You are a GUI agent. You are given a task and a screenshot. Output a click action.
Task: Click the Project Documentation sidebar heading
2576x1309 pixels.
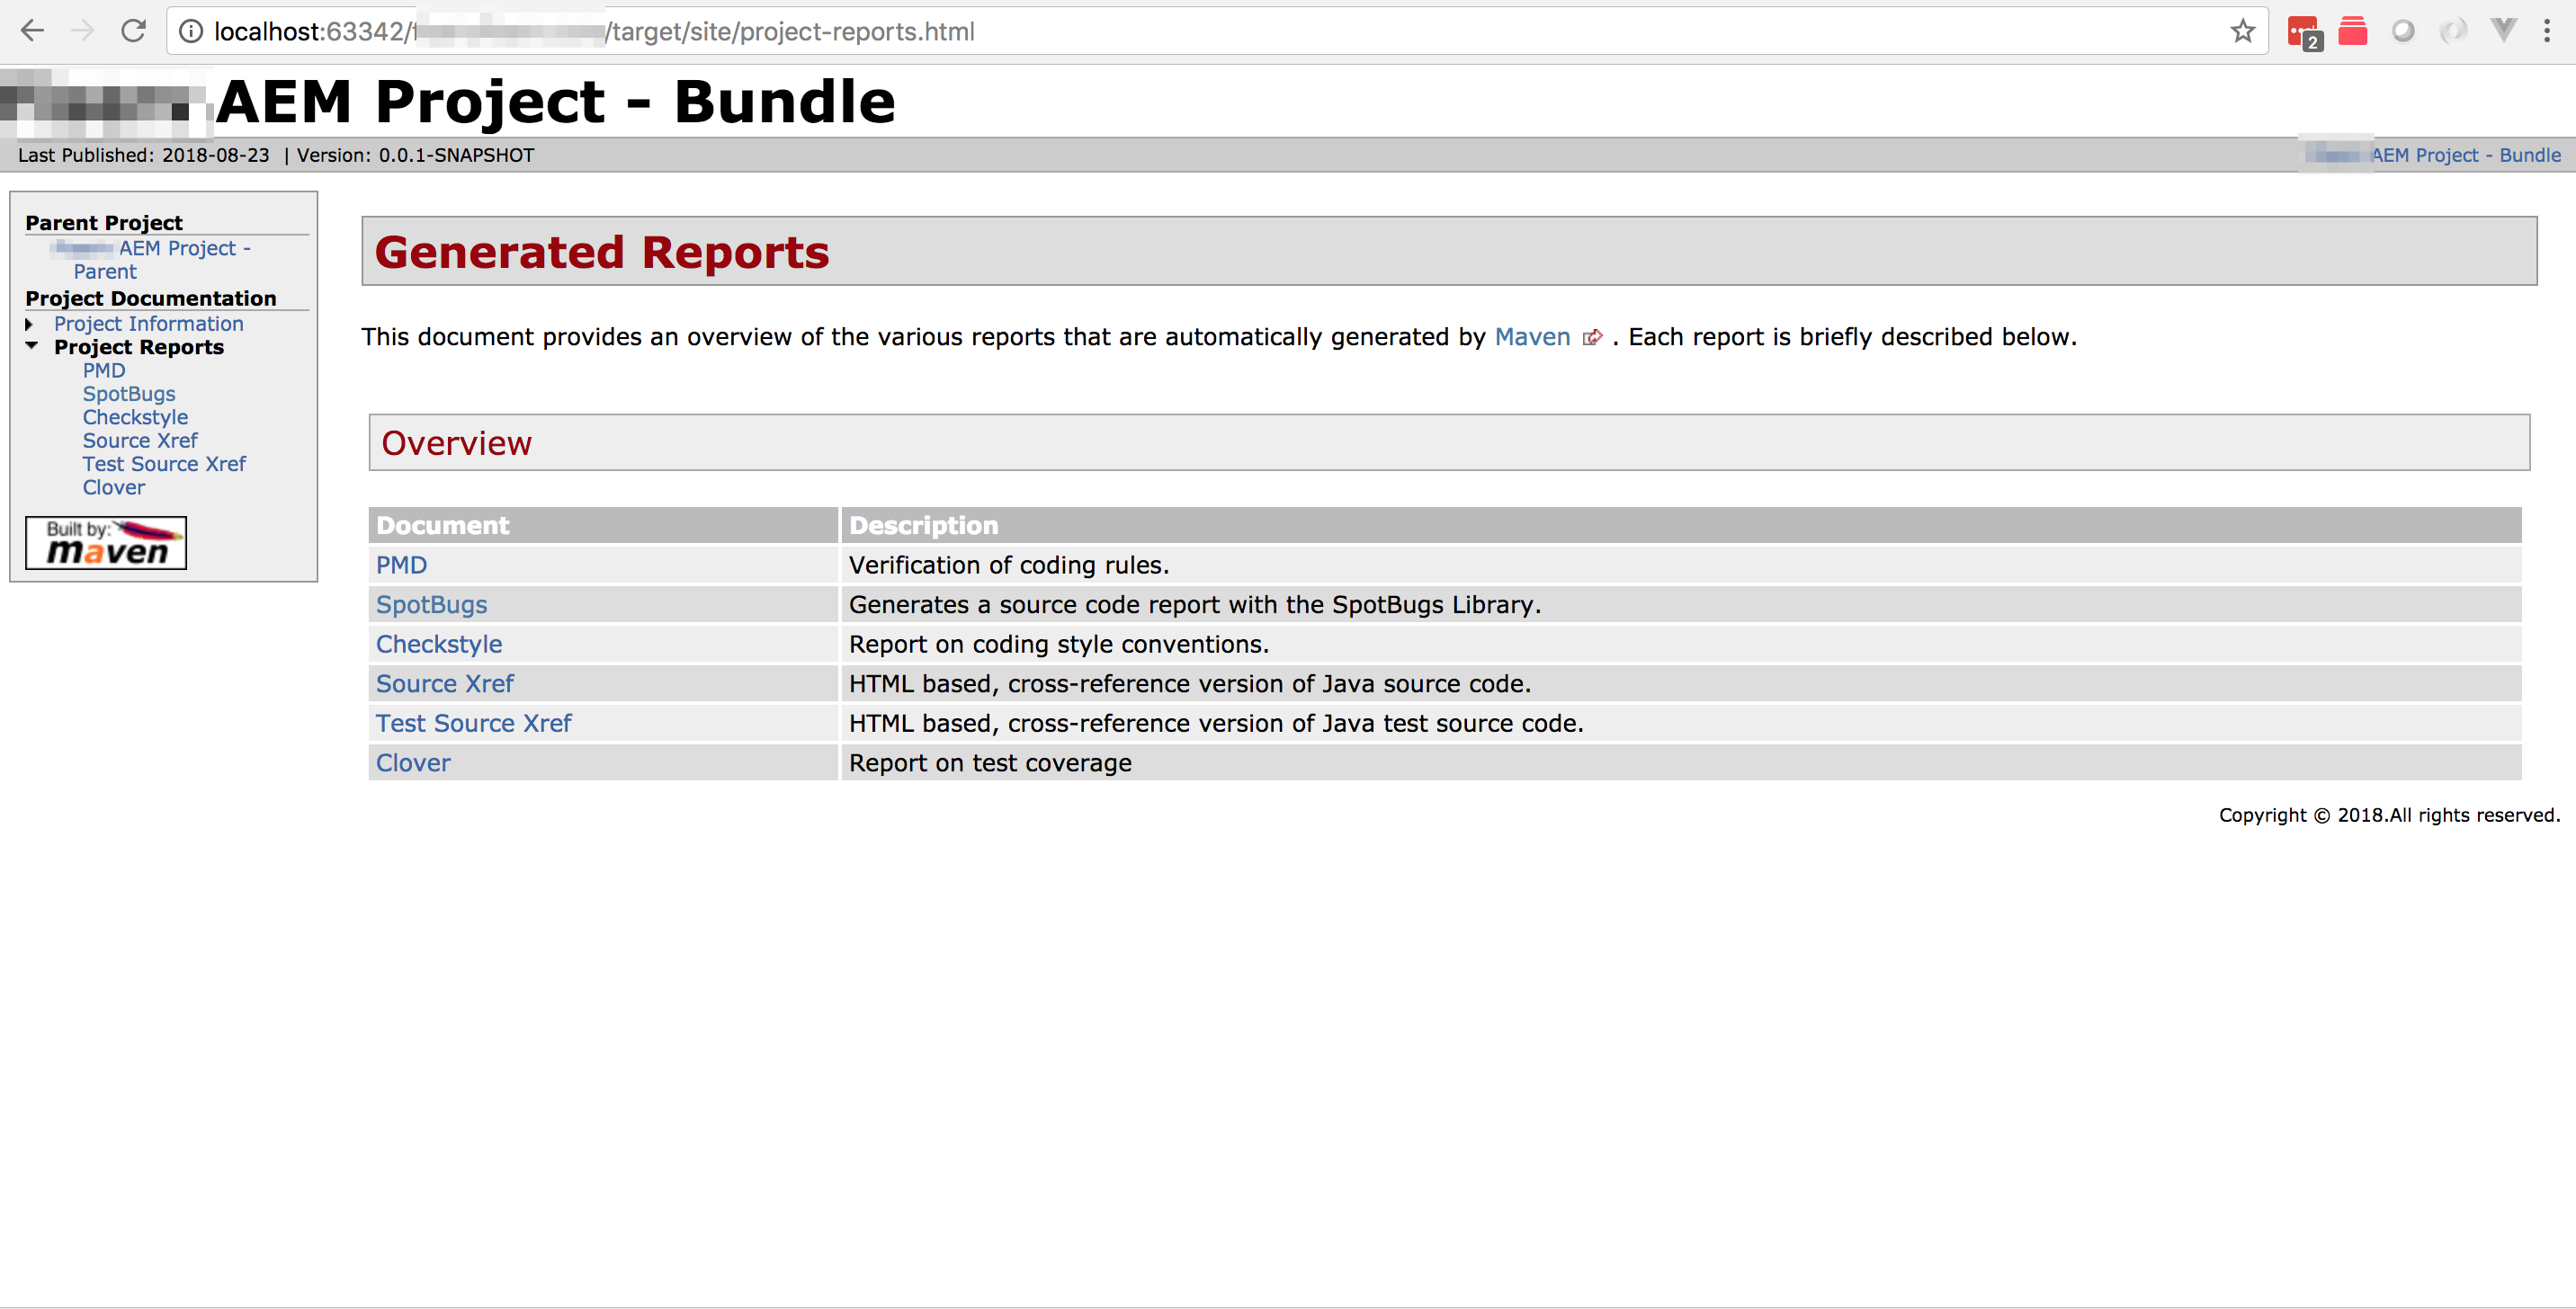click(151, 298)
